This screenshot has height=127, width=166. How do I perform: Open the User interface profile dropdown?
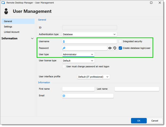[x=94, y=77]
